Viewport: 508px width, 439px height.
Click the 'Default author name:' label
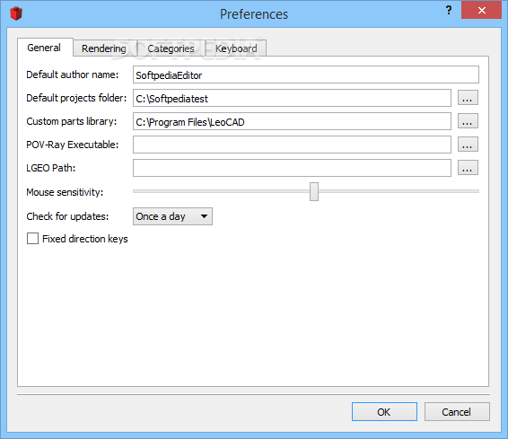click(73, 75)
